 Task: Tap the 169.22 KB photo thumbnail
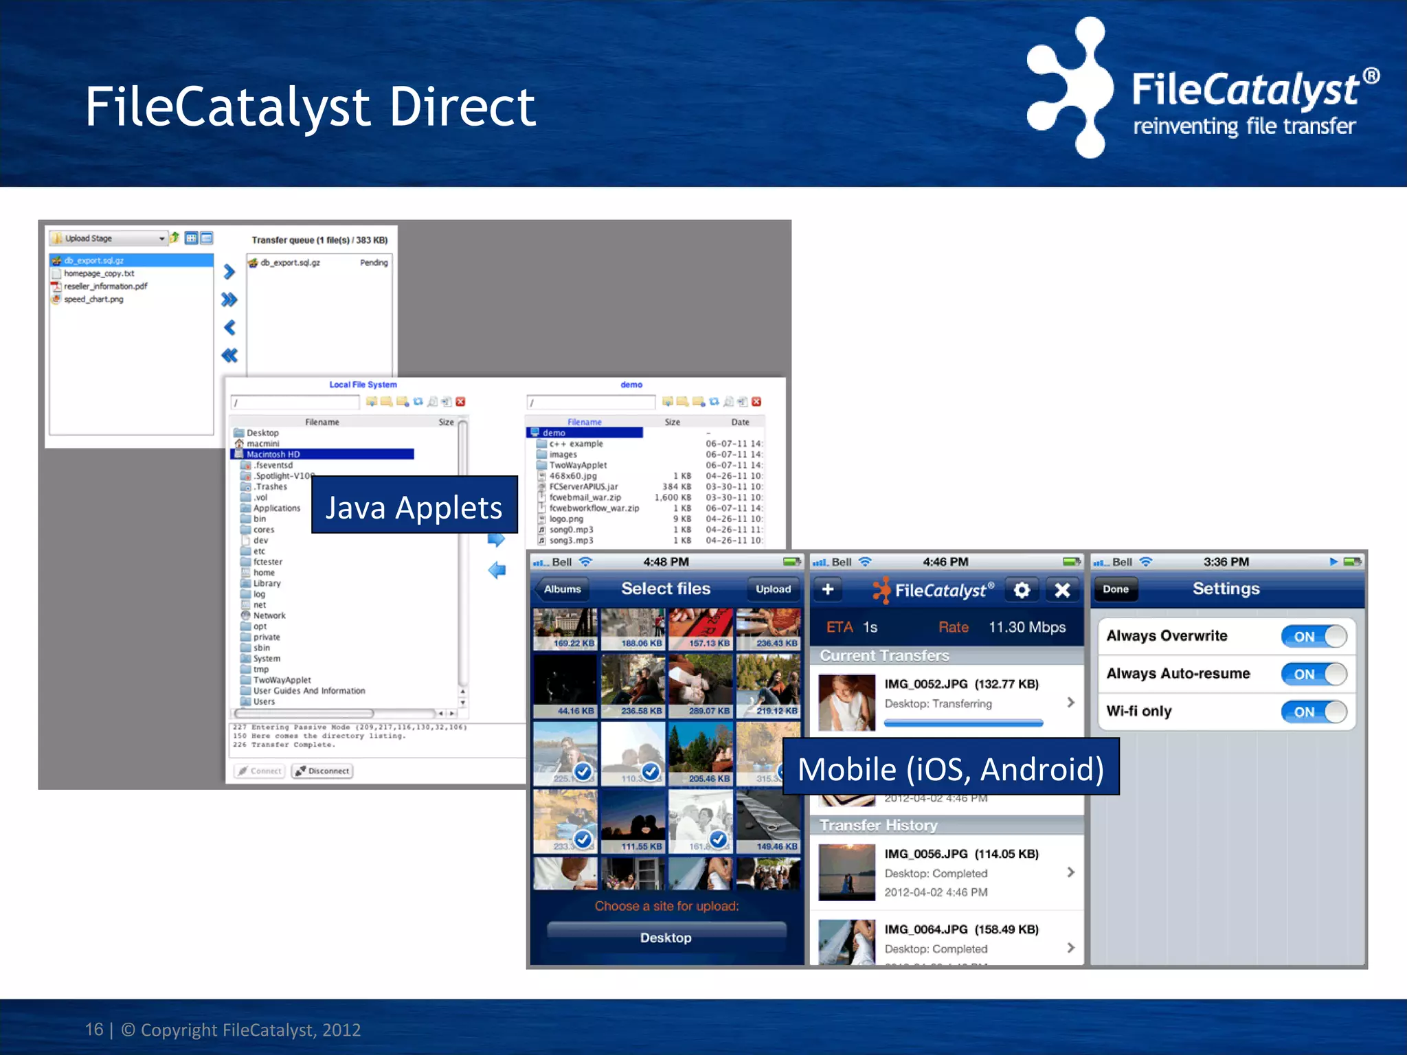(x=565, y=629)
